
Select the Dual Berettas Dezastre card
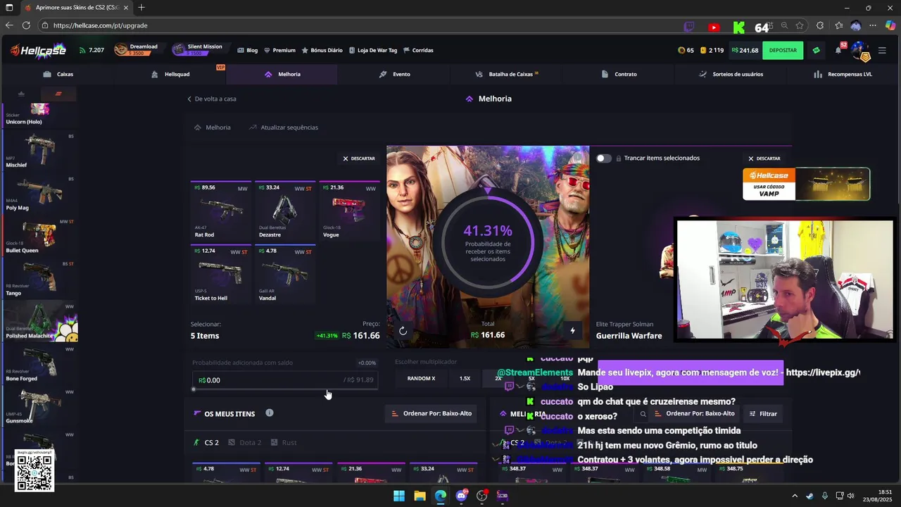(x=284, y=211)
